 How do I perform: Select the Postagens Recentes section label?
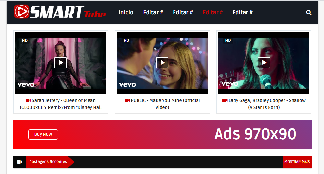click(x=48, y=162)
